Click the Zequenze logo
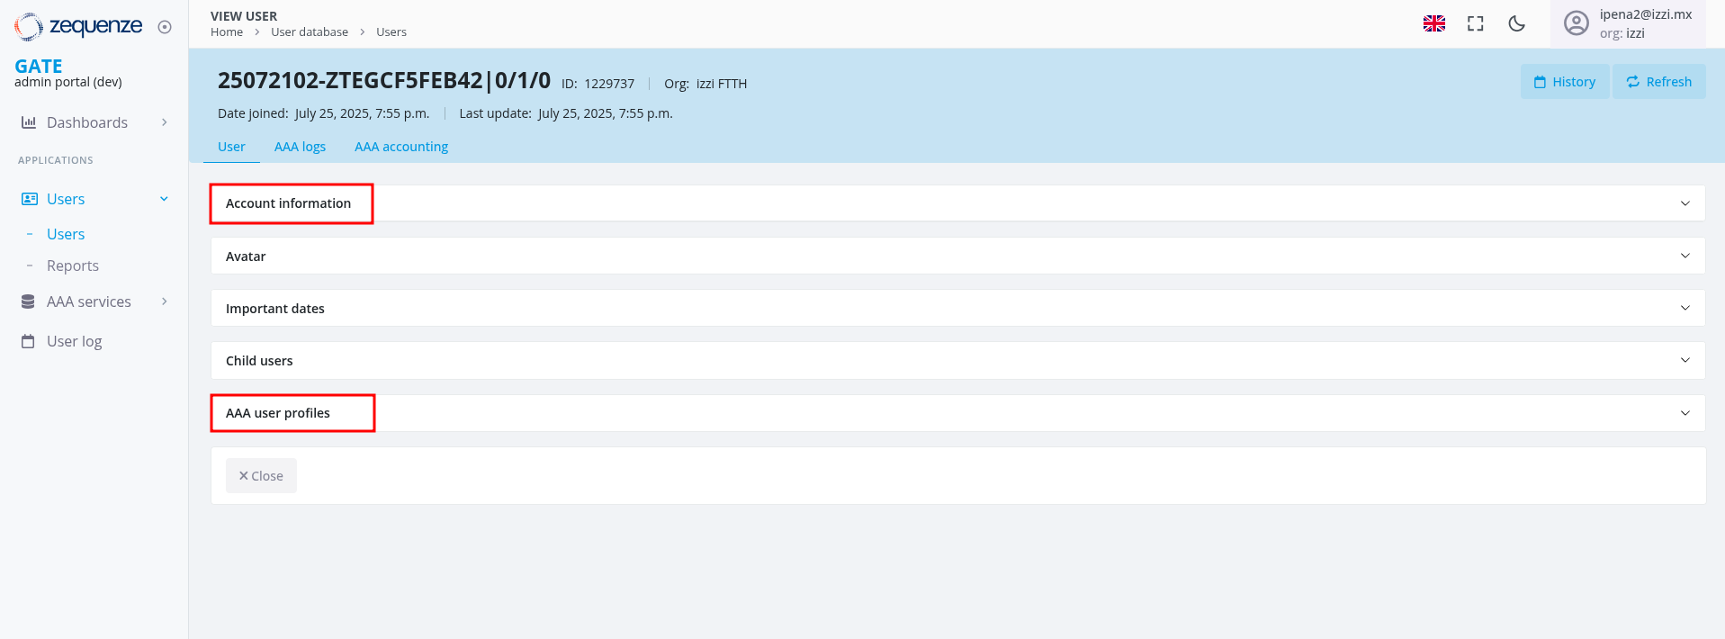Image resolution: width=1725 pixels, height=639 pixels. click(78, 26)
